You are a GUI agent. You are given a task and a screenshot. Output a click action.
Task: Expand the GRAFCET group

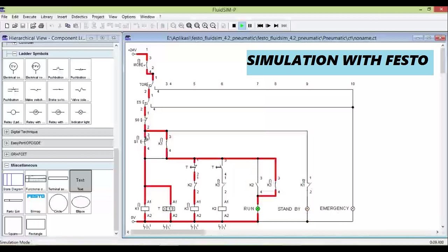tap(7, 154)
